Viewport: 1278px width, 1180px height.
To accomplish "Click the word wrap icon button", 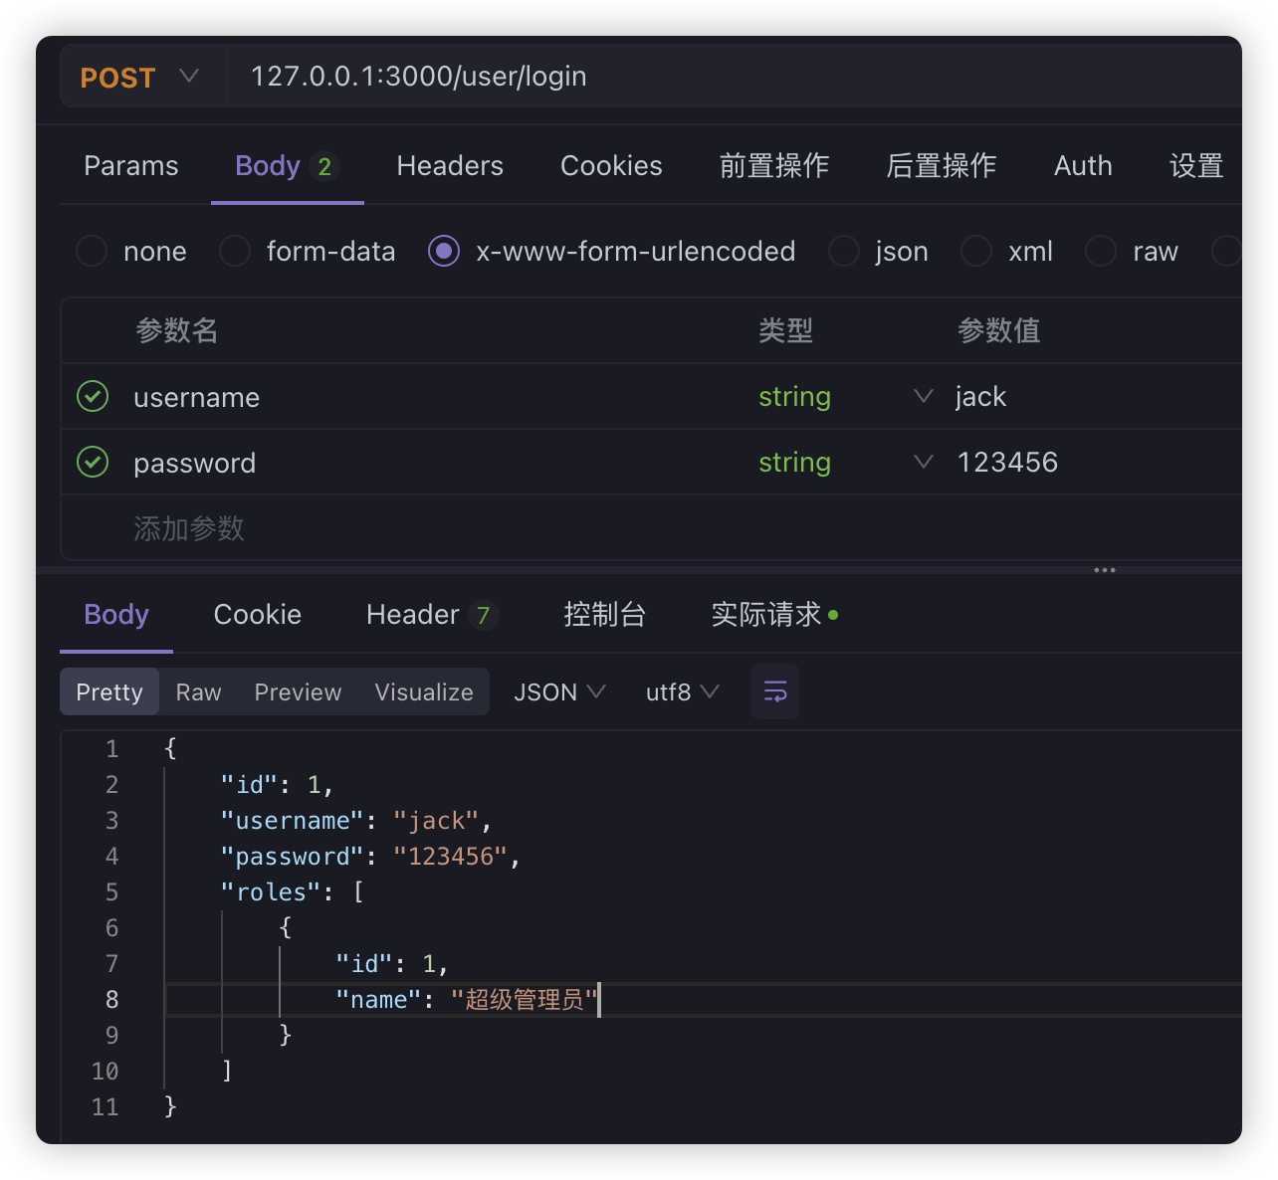I will click(774, 691).
